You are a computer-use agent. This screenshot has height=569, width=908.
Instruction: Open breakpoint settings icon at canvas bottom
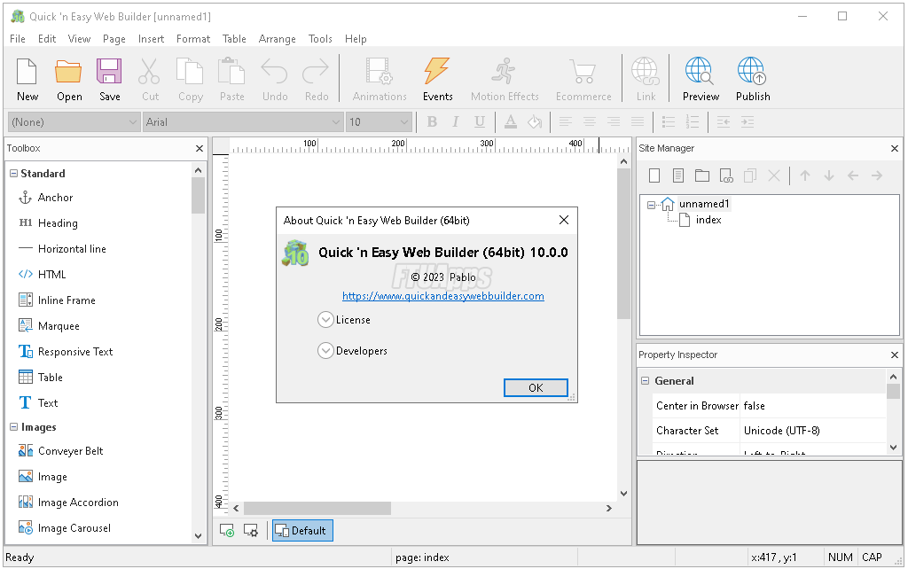[x=251, y=530]
